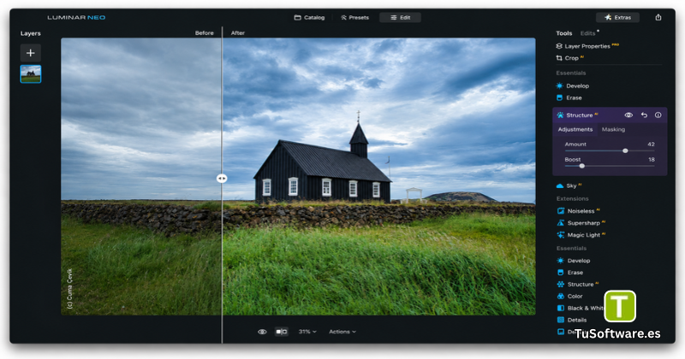
Task: Open the lower Structure AI tool
Action: point(578,284)
